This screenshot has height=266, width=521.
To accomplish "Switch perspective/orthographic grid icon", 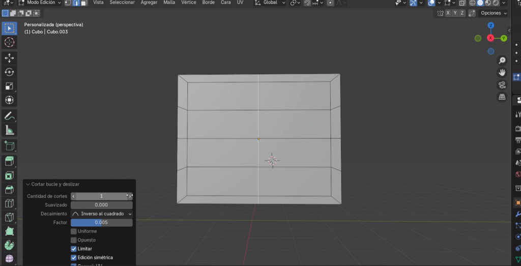I will 502,97.
